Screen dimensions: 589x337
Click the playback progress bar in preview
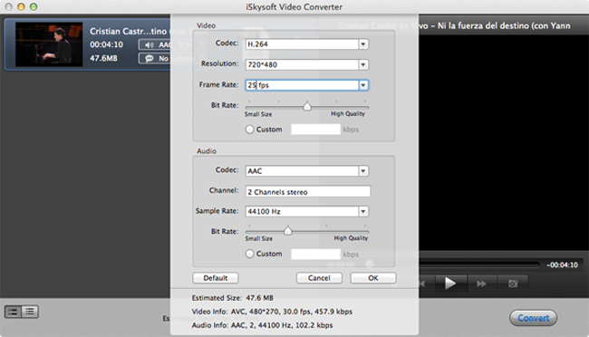[479, 265]
